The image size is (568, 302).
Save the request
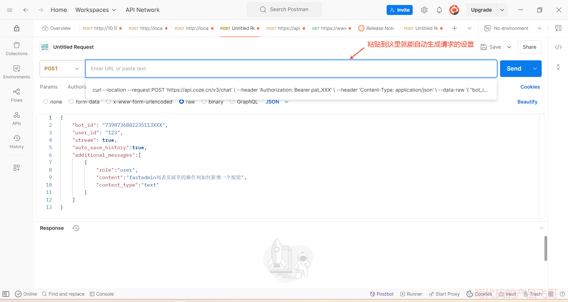point(491,47)
